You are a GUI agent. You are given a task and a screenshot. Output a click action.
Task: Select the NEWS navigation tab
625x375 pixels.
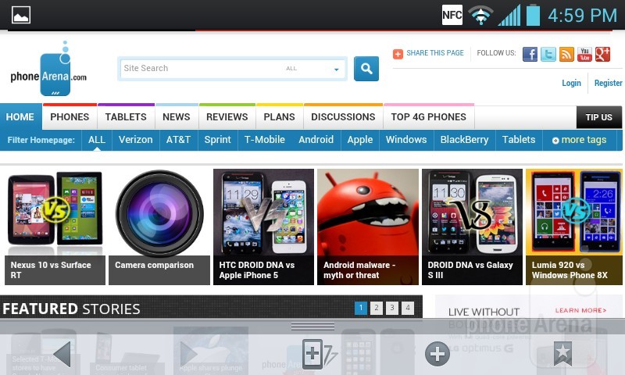[177, 116]
